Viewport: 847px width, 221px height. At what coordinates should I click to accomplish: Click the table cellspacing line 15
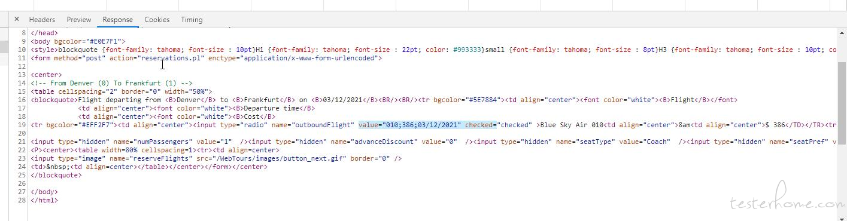122,92
